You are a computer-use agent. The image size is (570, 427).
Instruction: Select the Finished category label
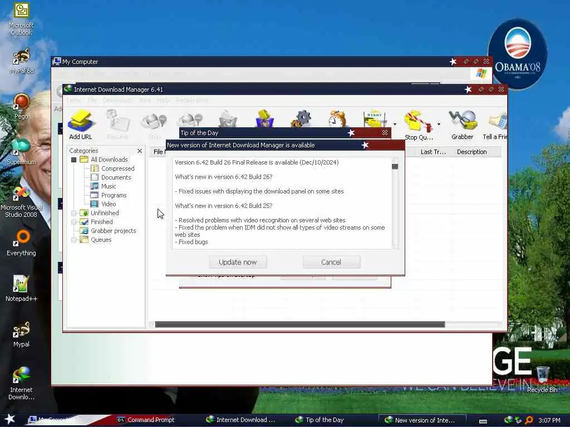(x=101, y=222)
